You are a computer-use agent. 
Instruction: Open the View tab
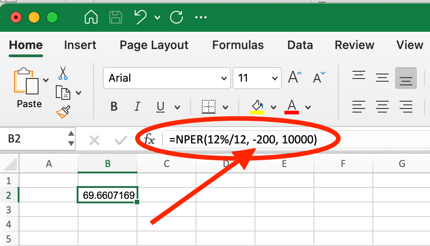(410, 45)
